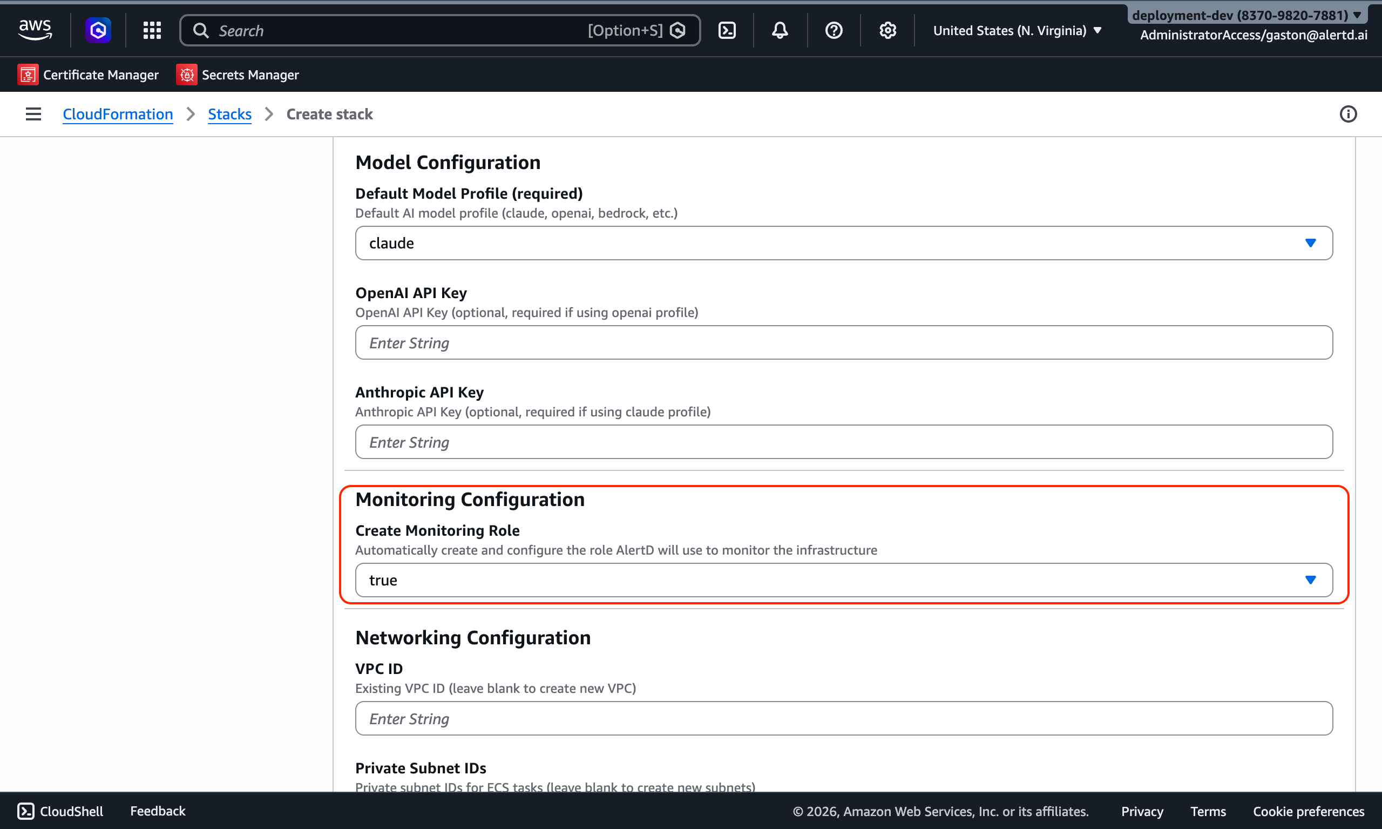This screenshot has width=1382, height=829.
Task: Launch CloudShell from top toolbar icon
Action: pyautogui.click(x=727, y=30)
